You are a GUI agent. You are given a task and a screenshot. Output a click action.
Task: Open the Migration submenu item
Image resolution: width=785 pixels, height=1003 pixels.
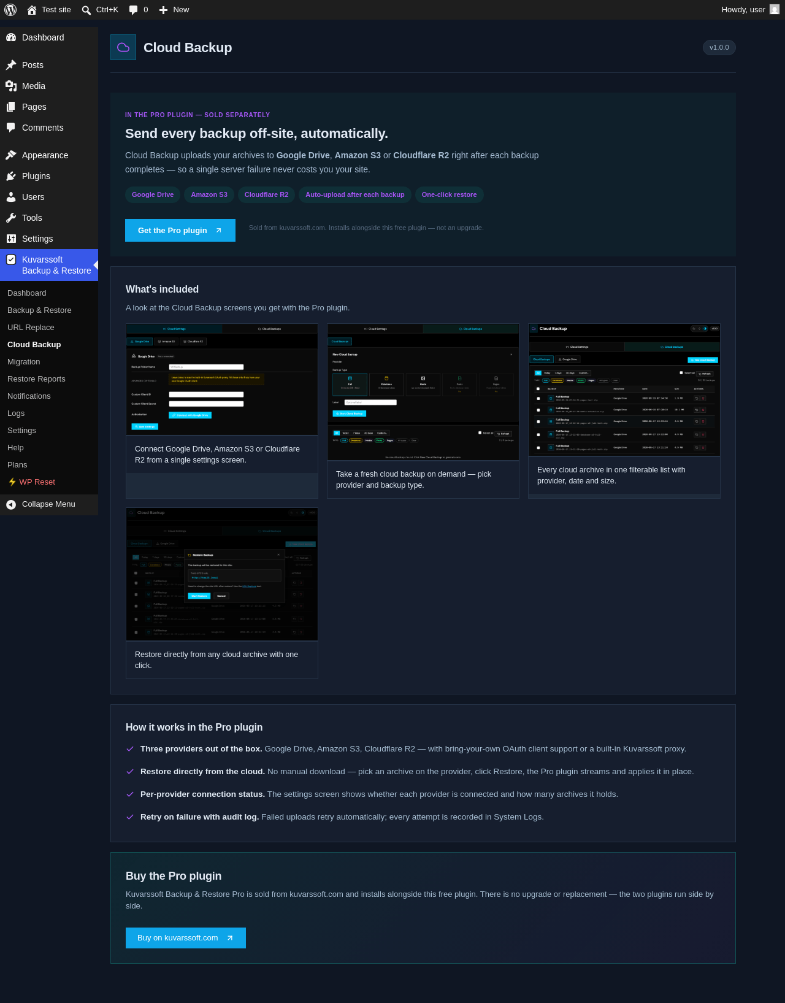24,362
